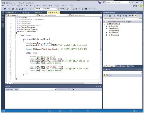Open the Debug menu
Screen dimensions: 144x113
tap(33, 6)
